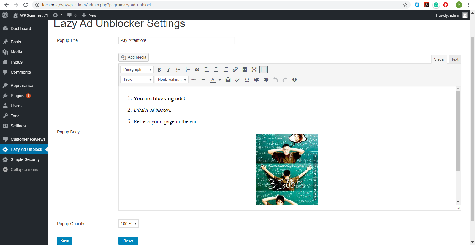Insert Read More tag

pos(245,69)
